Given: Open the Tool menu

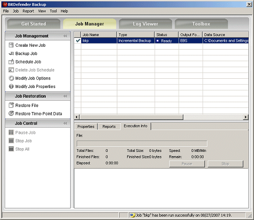Looking at the screenshot, I should (x=53, y=11).
